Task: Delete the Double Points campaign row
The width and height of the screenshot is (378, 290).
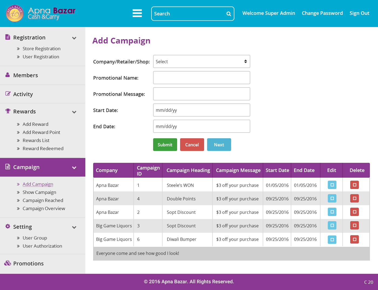Action: (354, 198)
